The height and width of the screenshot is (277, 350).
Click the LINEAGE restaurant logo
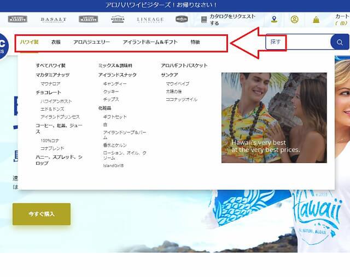150,20
